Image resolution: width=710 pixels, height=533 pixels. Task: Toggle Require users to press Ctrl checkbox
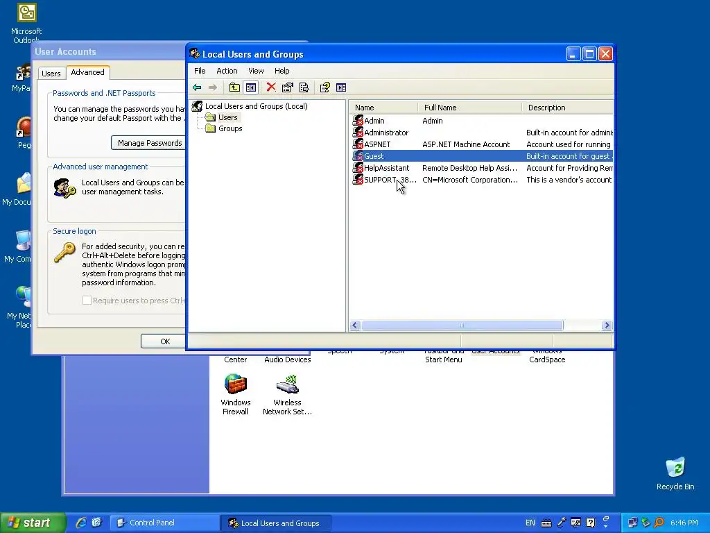87,300
